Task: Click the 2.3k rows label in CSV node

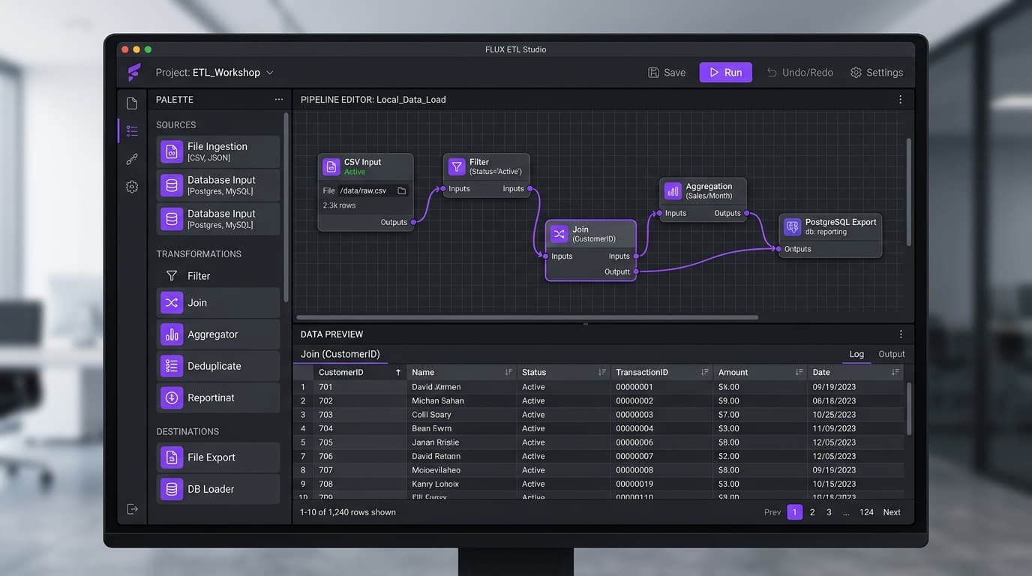Action: (x=339, y=205)
